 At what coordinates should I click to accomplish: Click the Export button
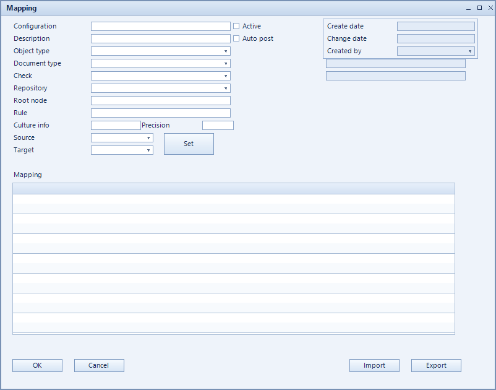coord(436,365)
